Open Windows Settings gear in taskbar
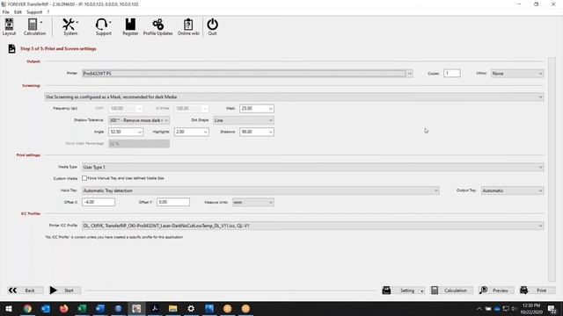The image size is (563, 316). (x=191, y=308)
